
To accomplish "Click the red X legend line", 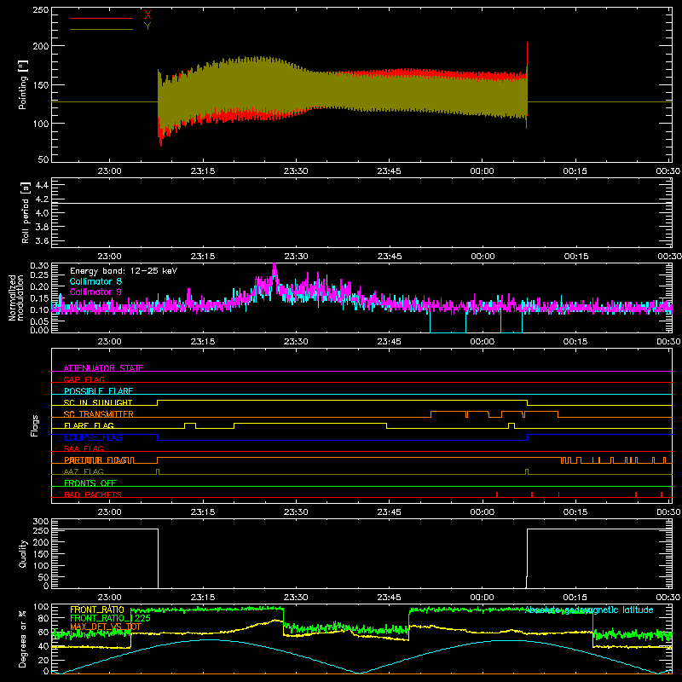I will pyautogui.click(x=101, y=18).
